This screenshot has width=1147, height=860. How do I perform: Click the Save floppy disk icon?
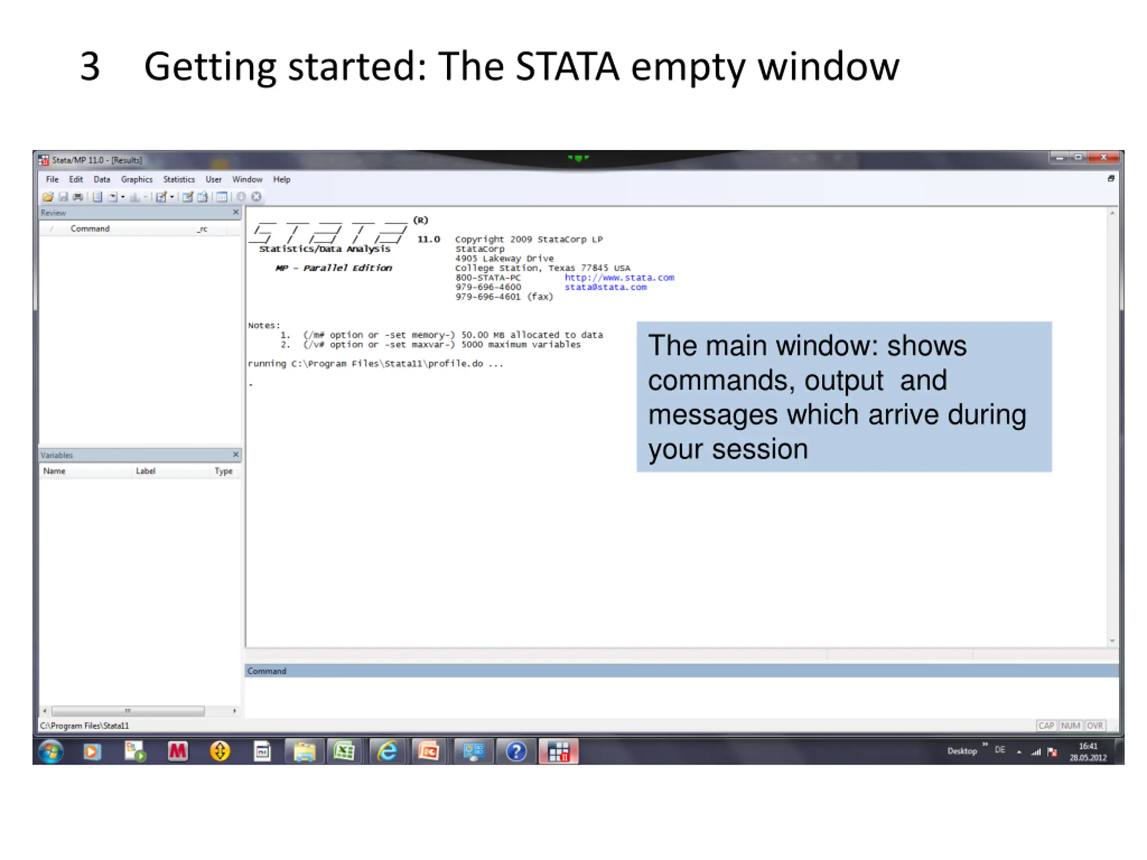[63, 197]
